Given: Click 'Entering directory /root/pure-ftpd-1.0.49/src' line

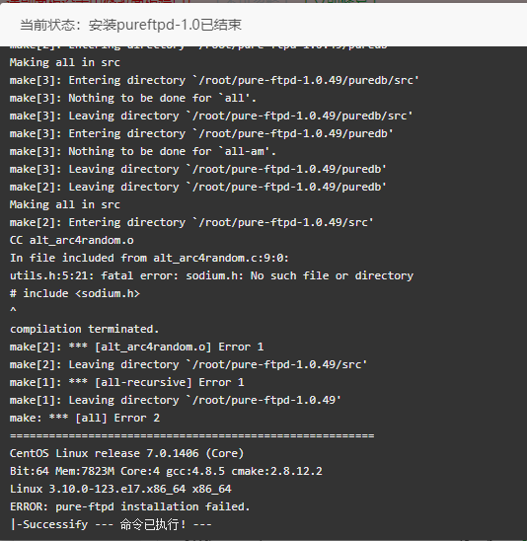Looking at the screenshot, I should click(191, 222).
